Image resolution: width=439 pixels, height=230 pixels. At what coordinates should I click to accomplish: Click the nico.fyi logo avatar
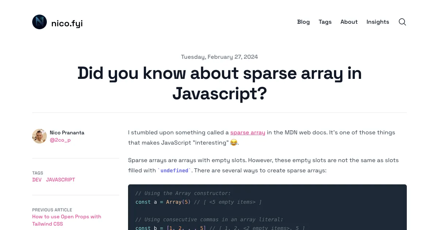[40, 22]
